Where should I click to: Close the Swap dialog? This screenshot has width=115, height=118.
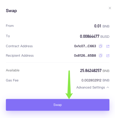point(110,8)
